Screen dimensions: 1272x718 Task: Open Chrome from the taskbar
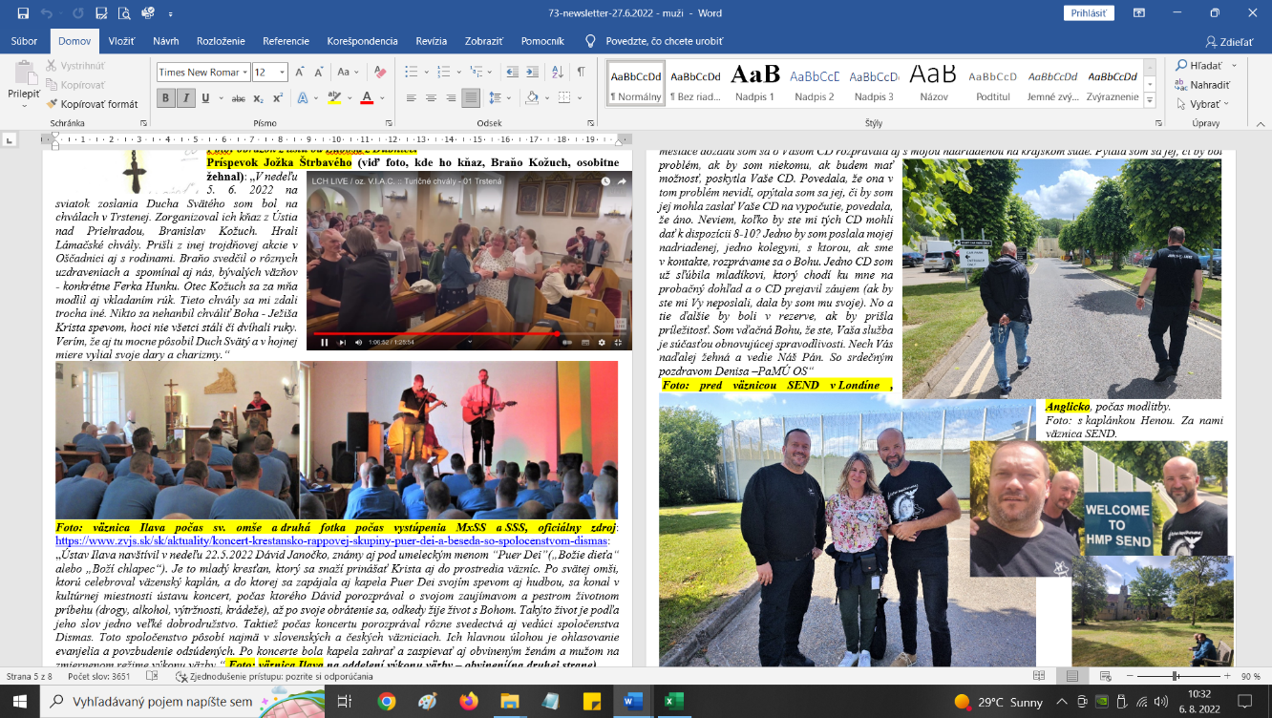point(386,701)
